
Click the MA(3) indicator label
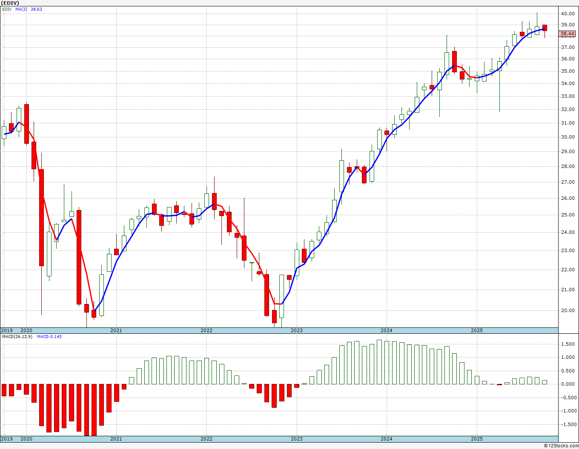[x=21, y=9]
